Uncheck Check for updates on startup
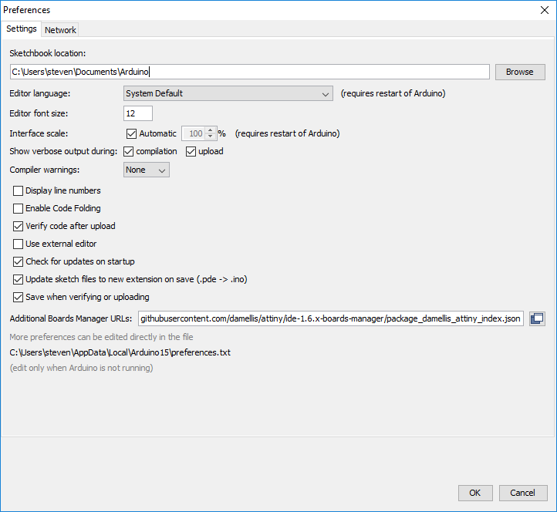 point(19,261)
